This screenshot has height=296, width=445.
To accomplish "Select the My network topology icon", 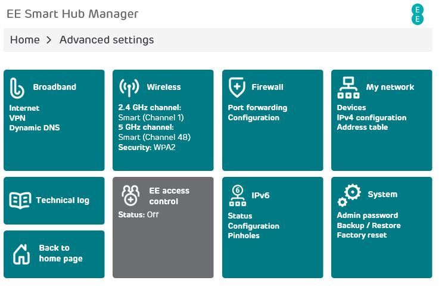I will [348, 88].
